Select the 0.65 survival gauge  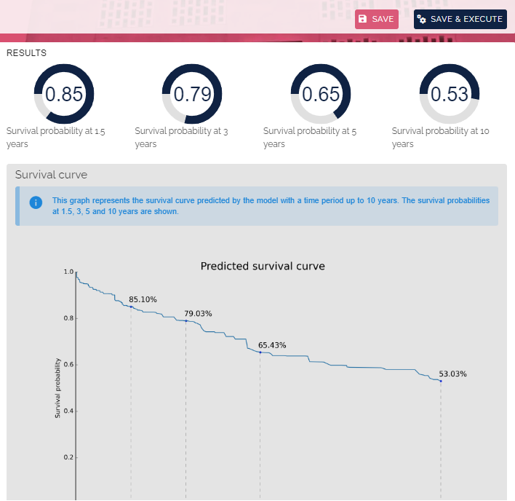click(321, 94)
